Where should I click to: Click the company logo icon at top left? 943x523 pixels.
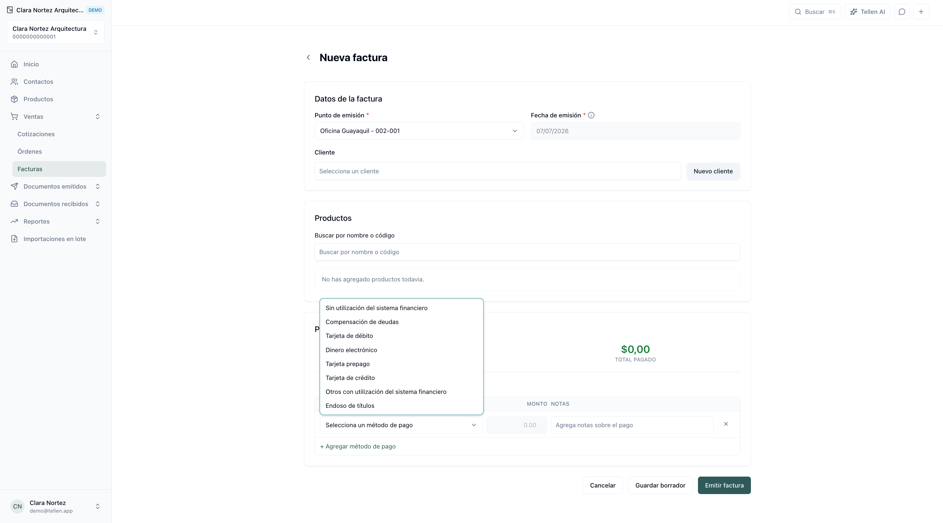coord(10,10)
